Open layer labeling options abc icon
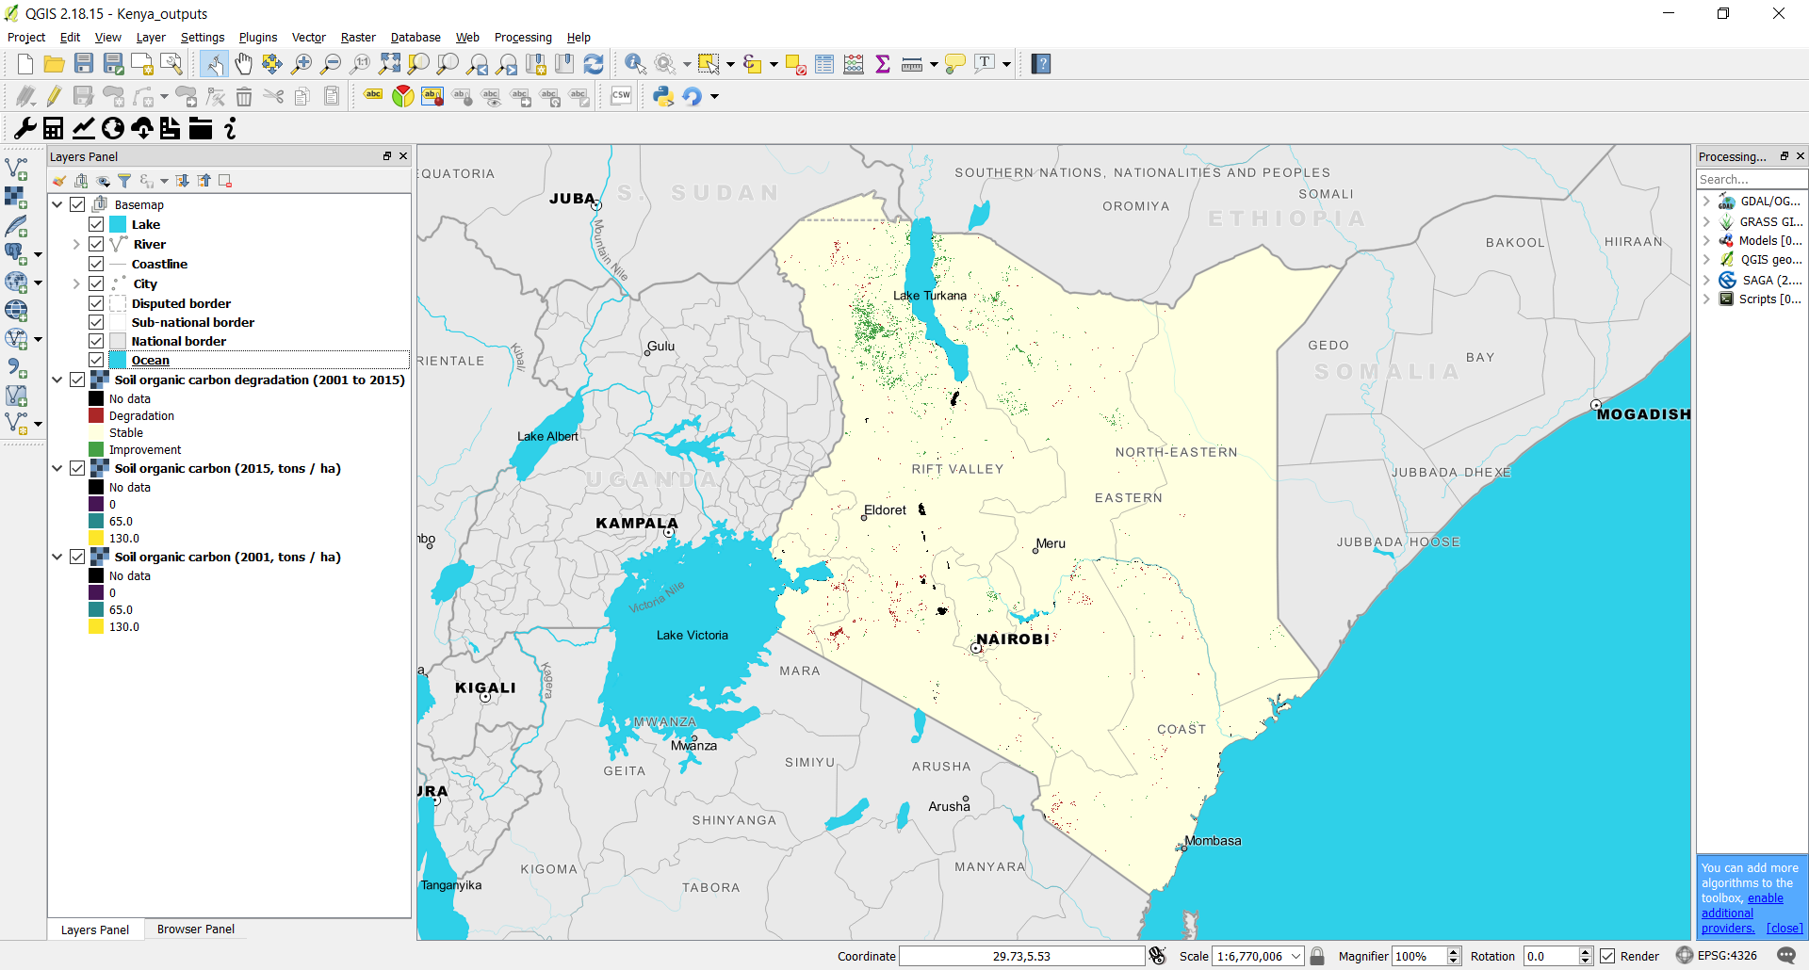 click(374, 96)
